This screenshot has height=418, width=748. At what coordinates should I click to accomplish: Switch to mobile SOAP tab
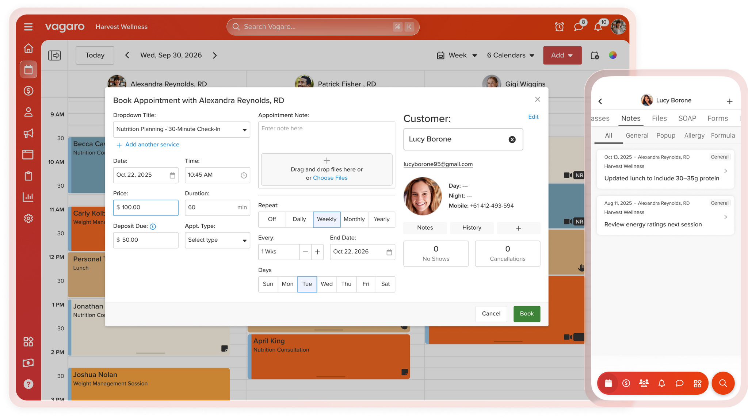click(x=687, y=118)
